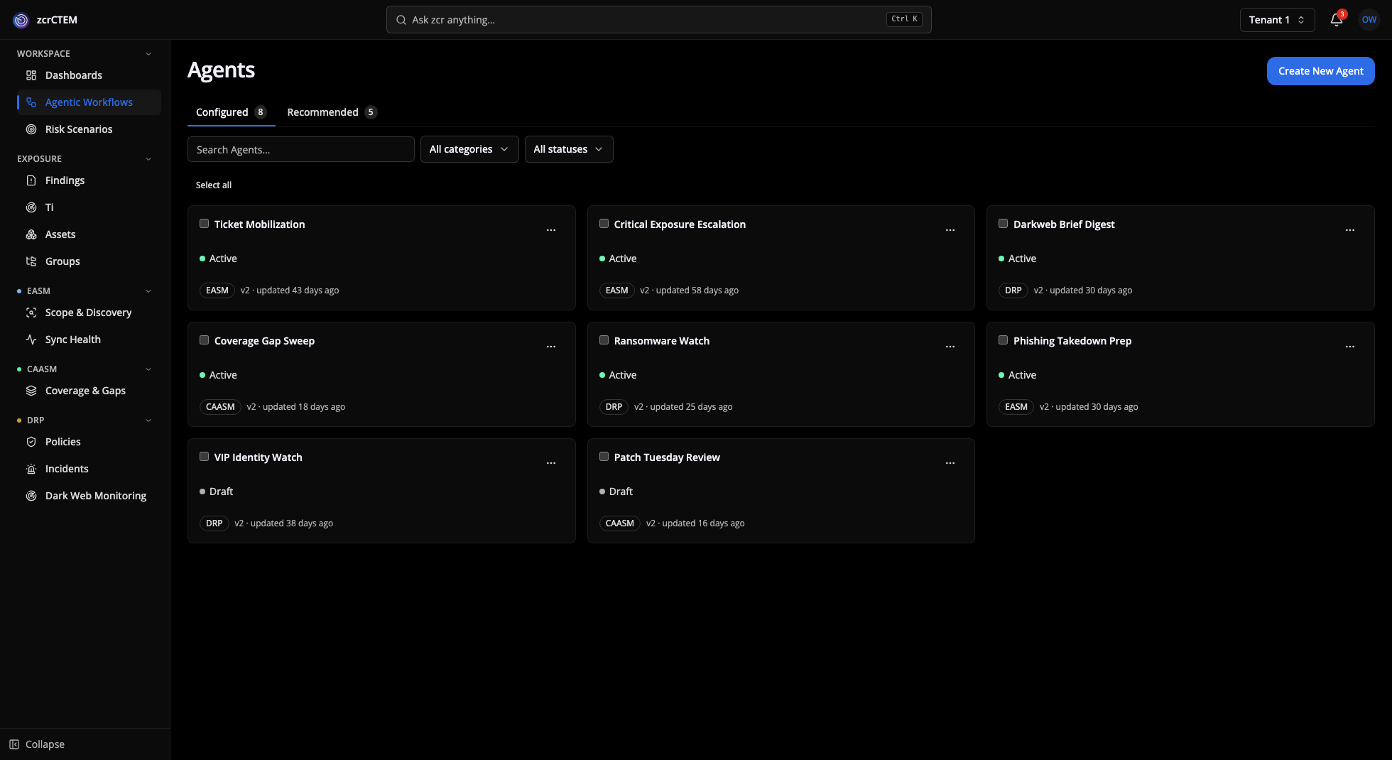Viewport: 1392px width, 760px height.
Task: Open Ticket Mobilization more options menu
Action: pyautogui.click(x=551, y=230)
